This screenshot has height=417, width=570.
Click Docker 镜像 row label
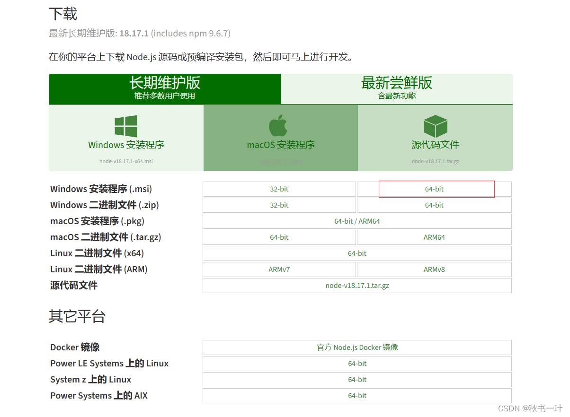(x=75, y=347)
